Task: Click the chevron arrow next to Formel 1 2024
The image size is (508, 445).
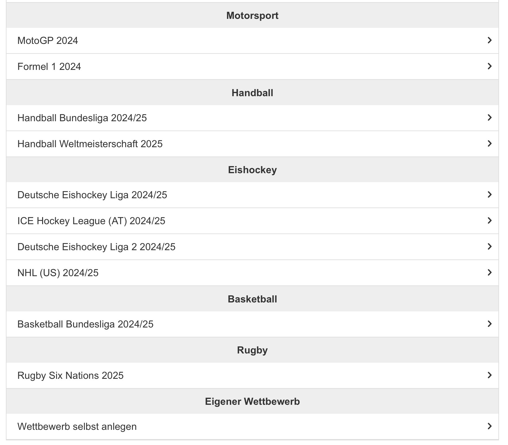Action: tap(489, 66)
